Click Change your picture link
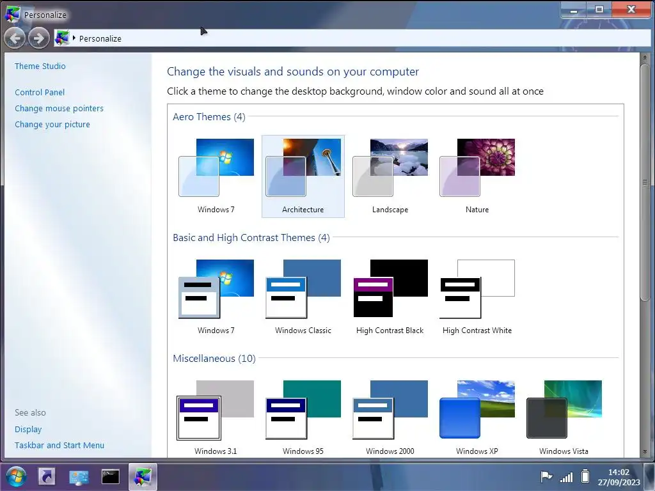655x491 pixels. pyautogui.click(x=52, y=125)
